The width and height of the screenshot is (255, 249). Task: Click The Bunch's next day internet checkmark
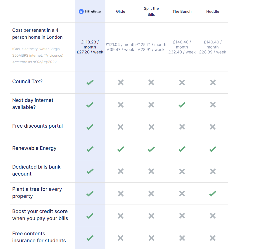pyautogui.click(x=182, y=105)
